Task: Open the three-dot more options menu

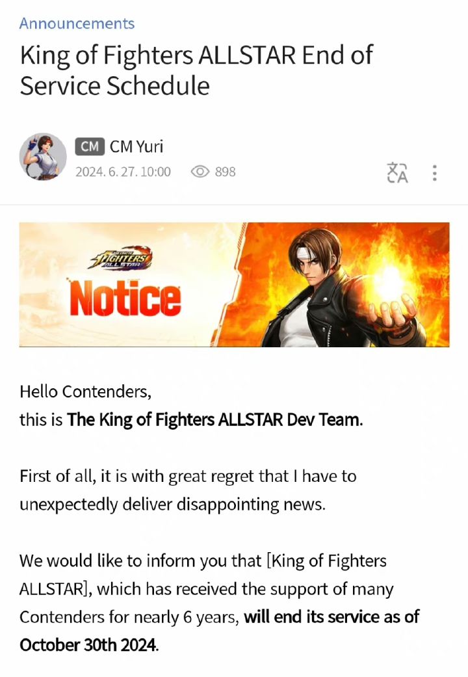Action: 434,173
